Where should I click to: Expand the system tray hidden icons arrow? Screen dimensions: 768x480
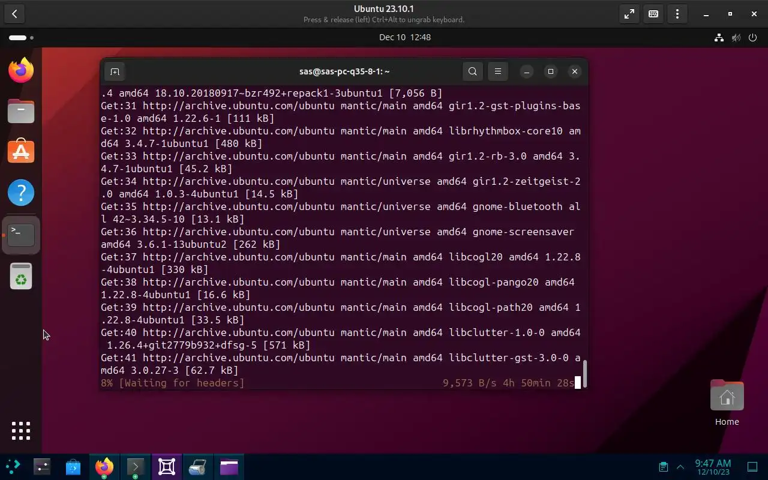click(680, 467)
